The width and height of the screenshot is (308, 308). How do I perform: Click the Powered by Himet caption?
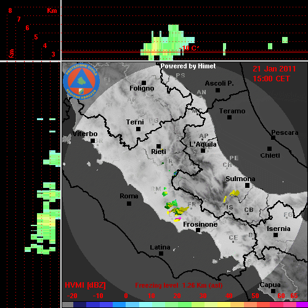[188, 66]
